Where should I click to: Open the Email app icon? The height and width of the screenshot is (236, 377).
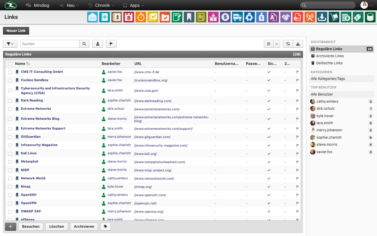92,17
